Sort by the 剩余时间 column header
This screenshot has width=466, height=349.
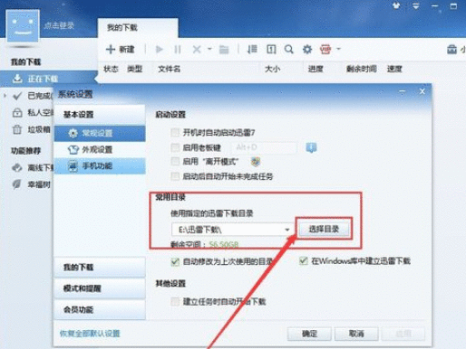[362, 69]
